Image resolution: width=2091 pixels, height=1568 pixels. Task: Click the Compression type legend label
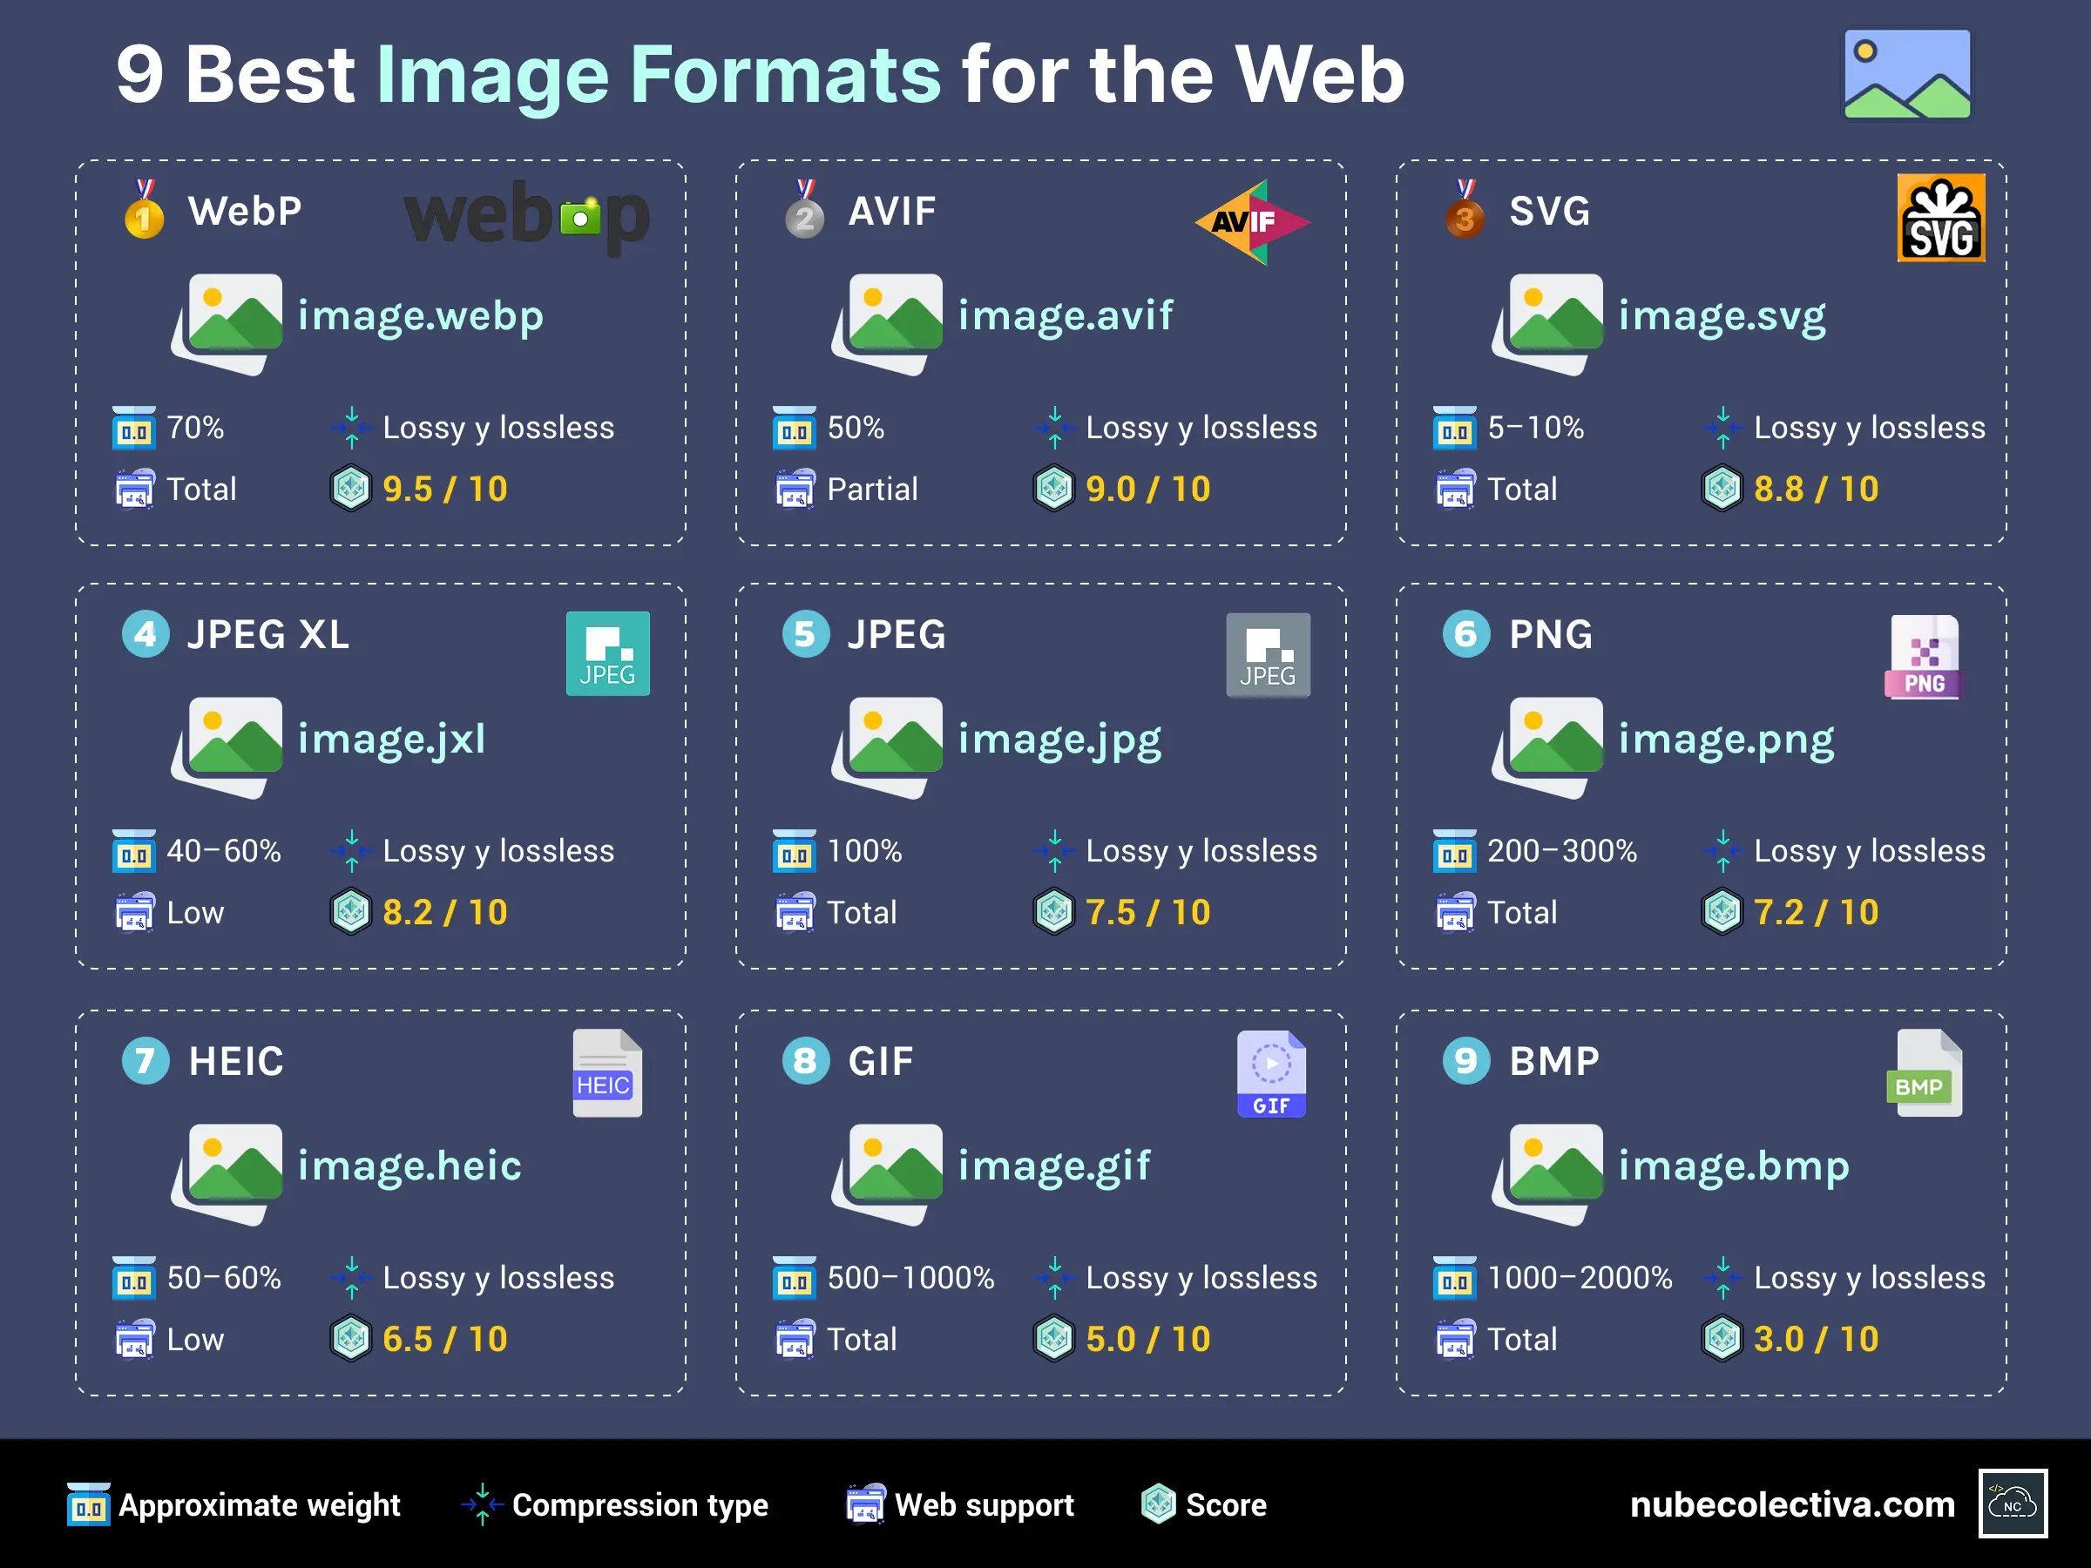point(640,1504)
